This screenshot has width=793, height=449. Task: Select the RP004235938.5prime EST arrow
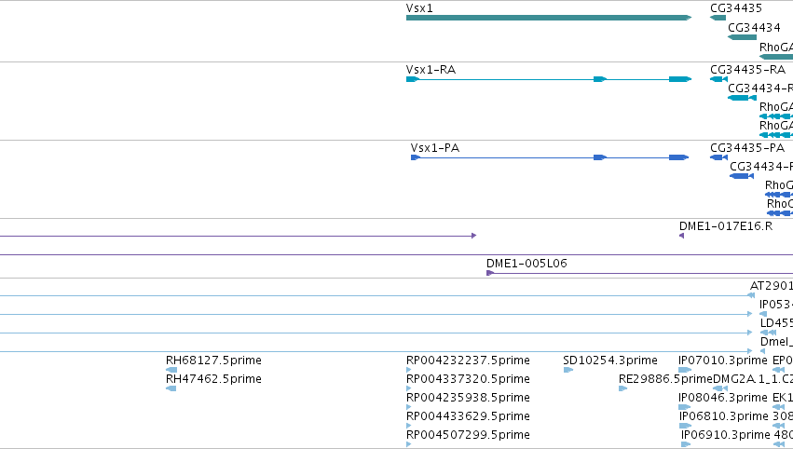(x=409, y=407)
